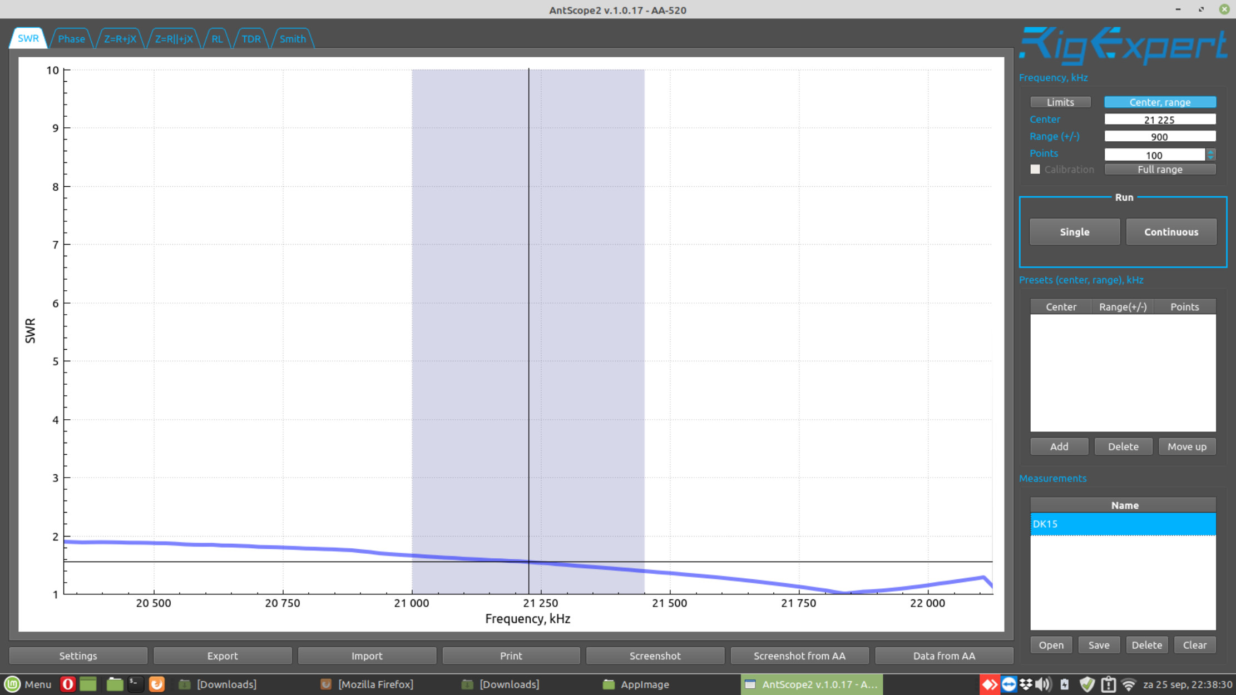Open the volume speaker icon
The height and width of the screenshot is (695, 1236).
(x=1043, y=684)
